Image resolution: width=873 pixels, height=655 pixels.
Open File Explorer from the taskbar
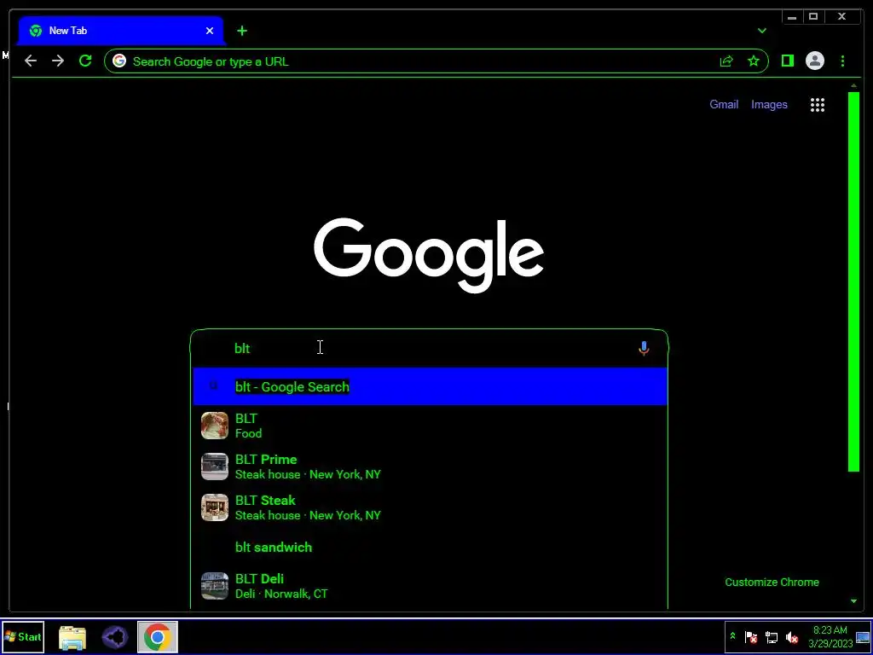[72, 637]
